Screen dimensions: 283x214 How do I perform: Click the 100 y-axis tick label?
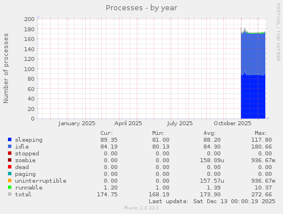coord(29,69)
